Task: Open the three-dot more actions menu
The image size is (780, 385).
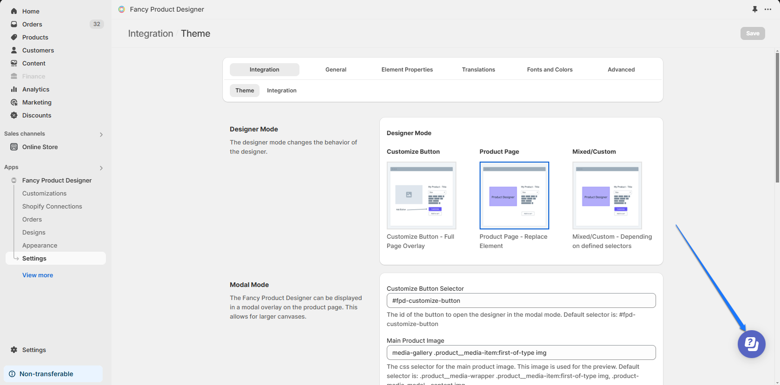Action: (768, 9)
